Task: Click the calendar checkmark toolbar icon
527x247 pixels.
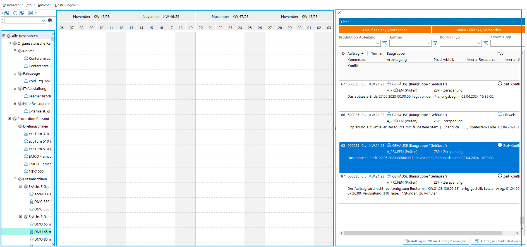Action: 22,13
